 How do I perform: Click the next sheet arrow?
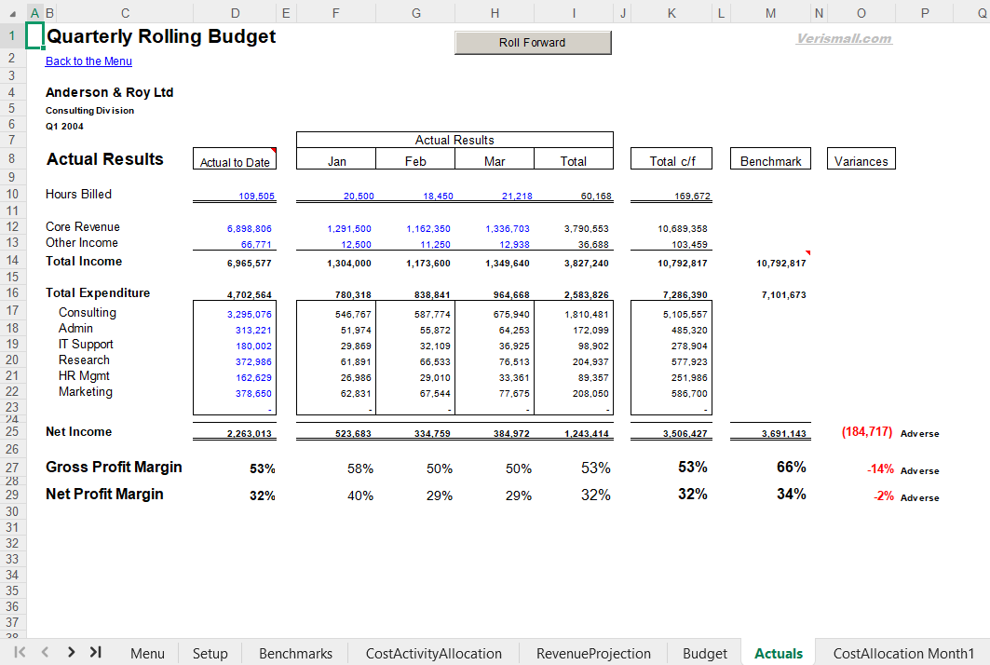point(70,653)
